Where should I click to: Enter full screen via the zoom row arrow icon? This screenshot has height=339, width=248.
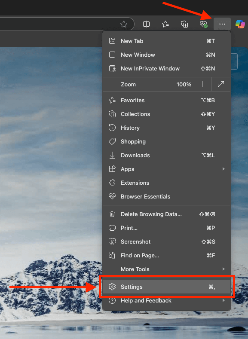pyautogui.click(x=221, y=84)
